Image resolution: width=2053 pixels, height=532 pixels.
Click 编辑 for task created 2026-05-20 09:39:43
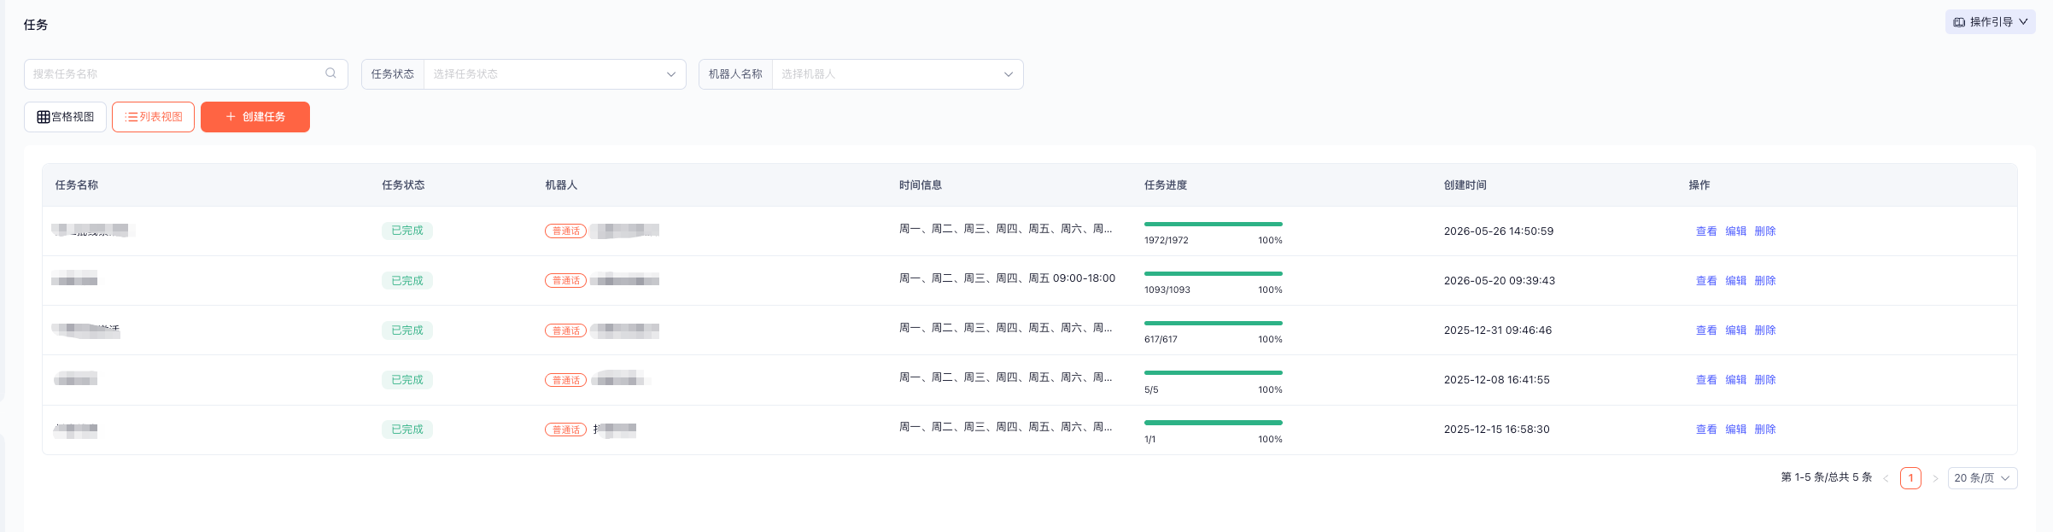(x=1736, y=281)
